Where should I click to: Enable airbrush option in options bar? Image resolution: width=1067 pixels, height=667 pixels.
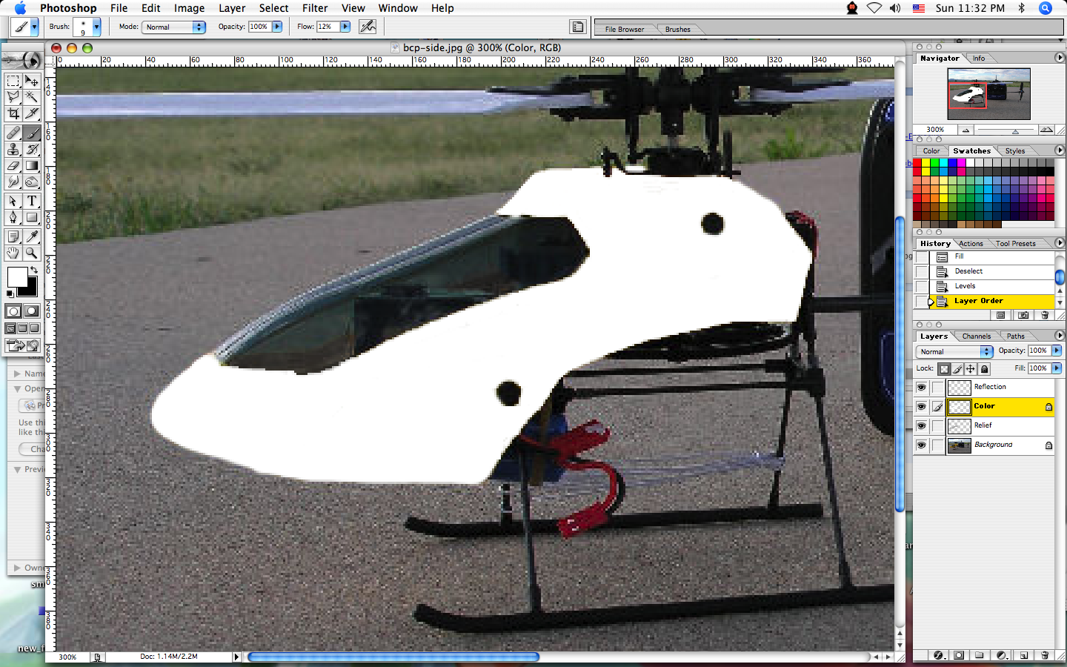point(368,27)
